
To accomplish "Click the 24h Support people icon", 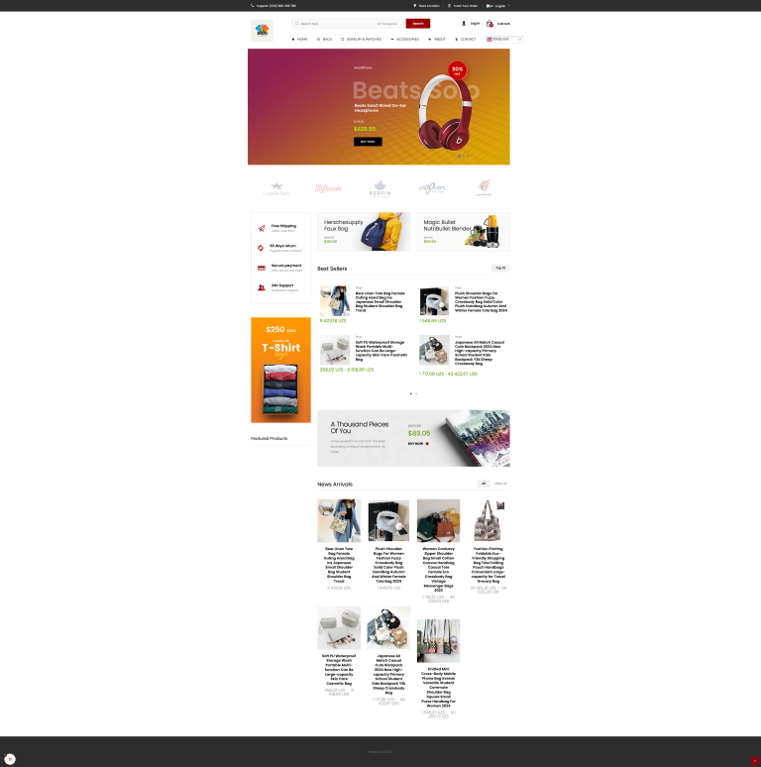I will (x=262, y=287).
